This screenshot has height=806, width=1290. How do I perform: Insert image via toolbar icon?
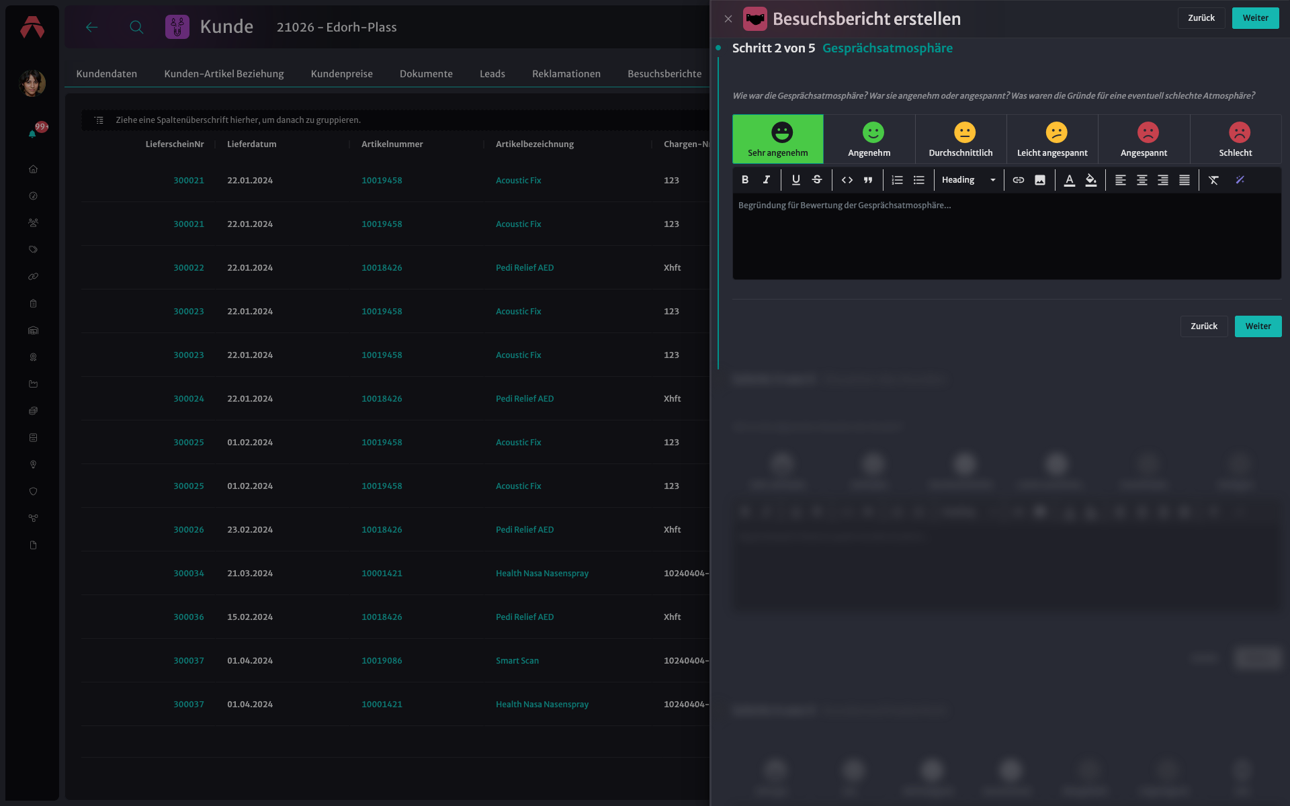1040,180
